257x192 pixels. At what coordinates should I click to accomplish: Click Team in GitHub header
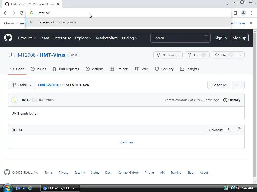45,38
